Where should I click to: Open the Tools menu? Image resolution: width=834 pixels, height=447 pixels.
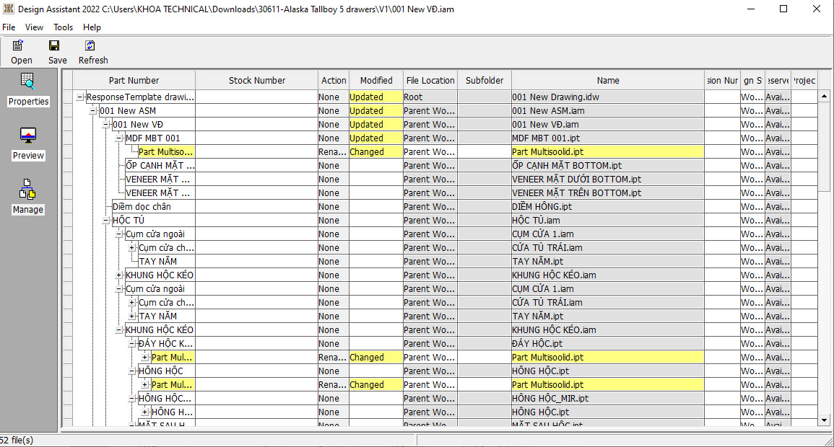63,27
